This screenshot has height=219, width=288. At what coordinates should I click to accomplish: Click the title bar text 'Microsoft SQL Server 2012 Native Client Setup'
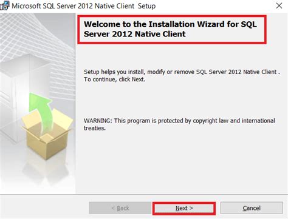[x=84, y=6]
